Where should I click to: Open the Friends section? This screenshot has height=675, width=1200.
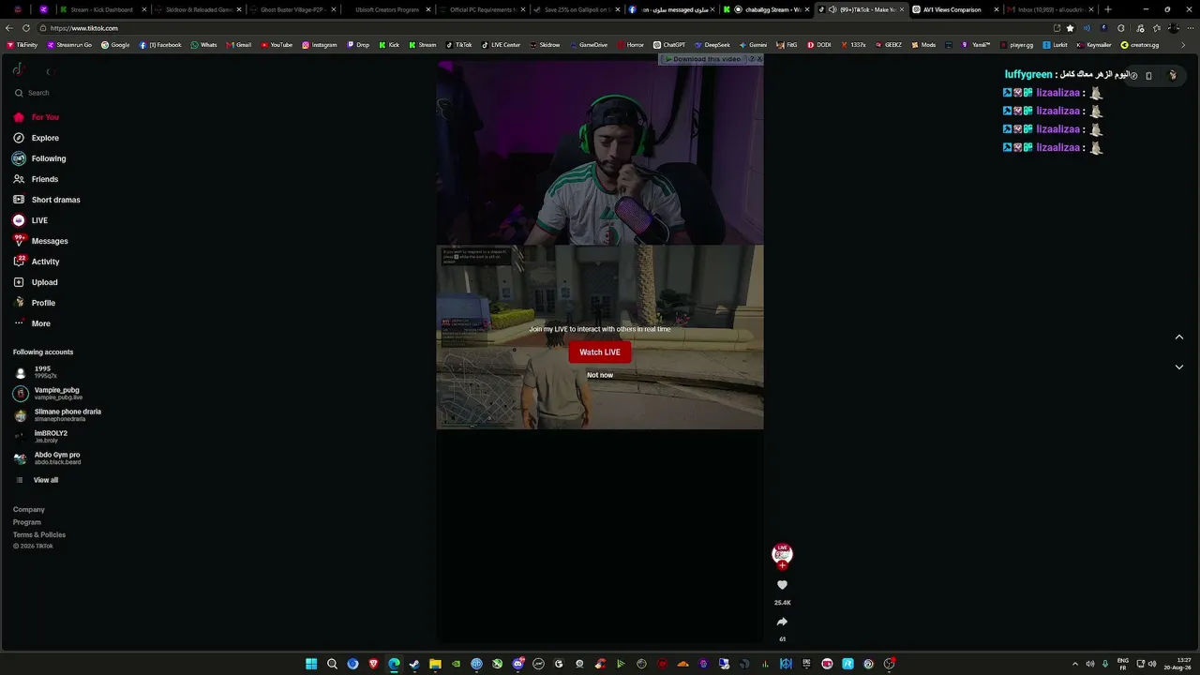tap(36, 179)
